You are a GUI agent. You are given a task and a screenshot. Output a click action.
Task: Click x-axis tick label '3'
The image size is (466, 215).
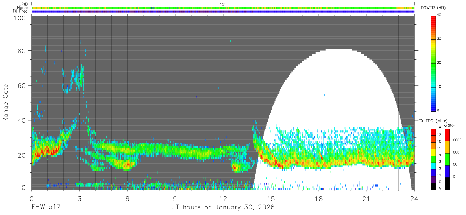pyautogui.click(x=80, y=199)
